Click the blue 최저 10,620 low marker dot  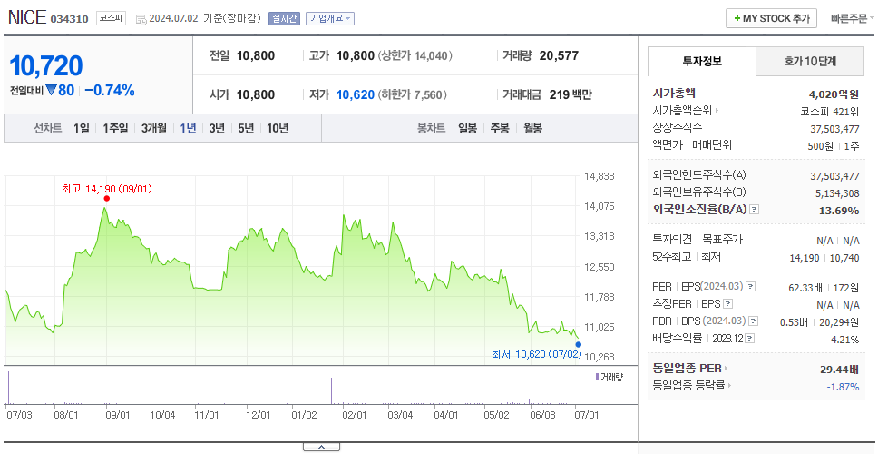pyautogui.click(x=578, y=345)
